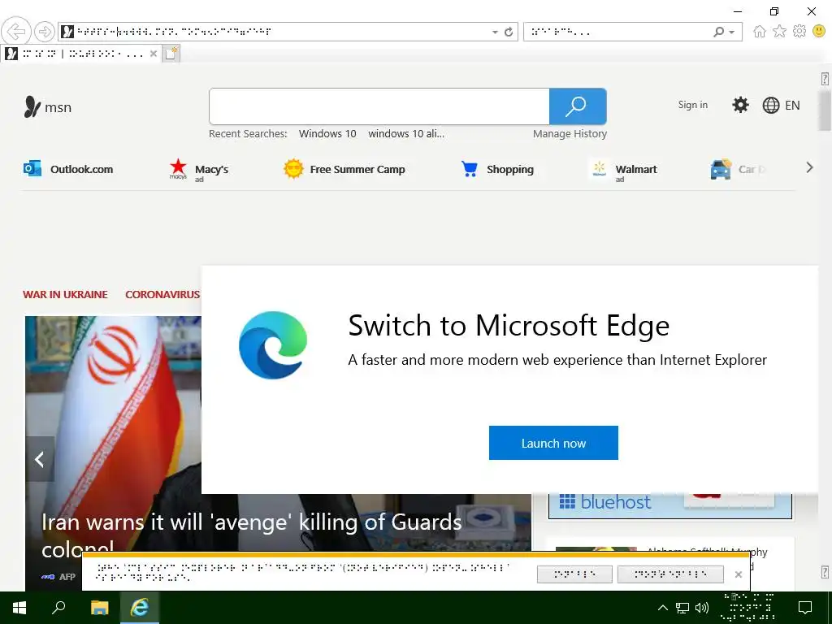The image size is (832, 624).
Task: Click the Walmart spark icon
Action: (599, 169)
